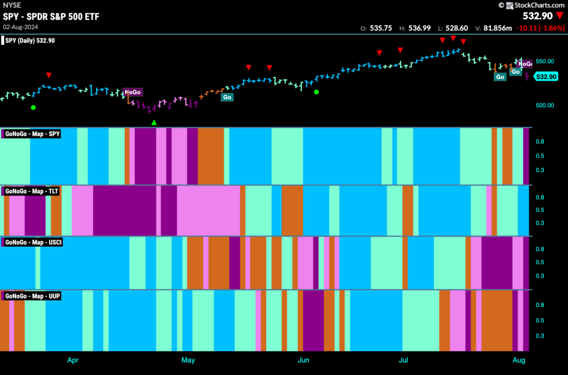Click the NoGo flag near the 550.00 level
568x375 pixels.
tap(525, 64)
